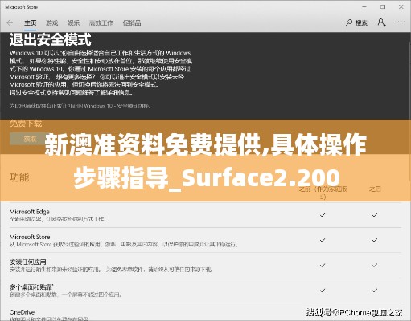Click the checkmark for Microsoft Edge after column
Viewport: 411px width, 321px height.
tap(375, 215)
